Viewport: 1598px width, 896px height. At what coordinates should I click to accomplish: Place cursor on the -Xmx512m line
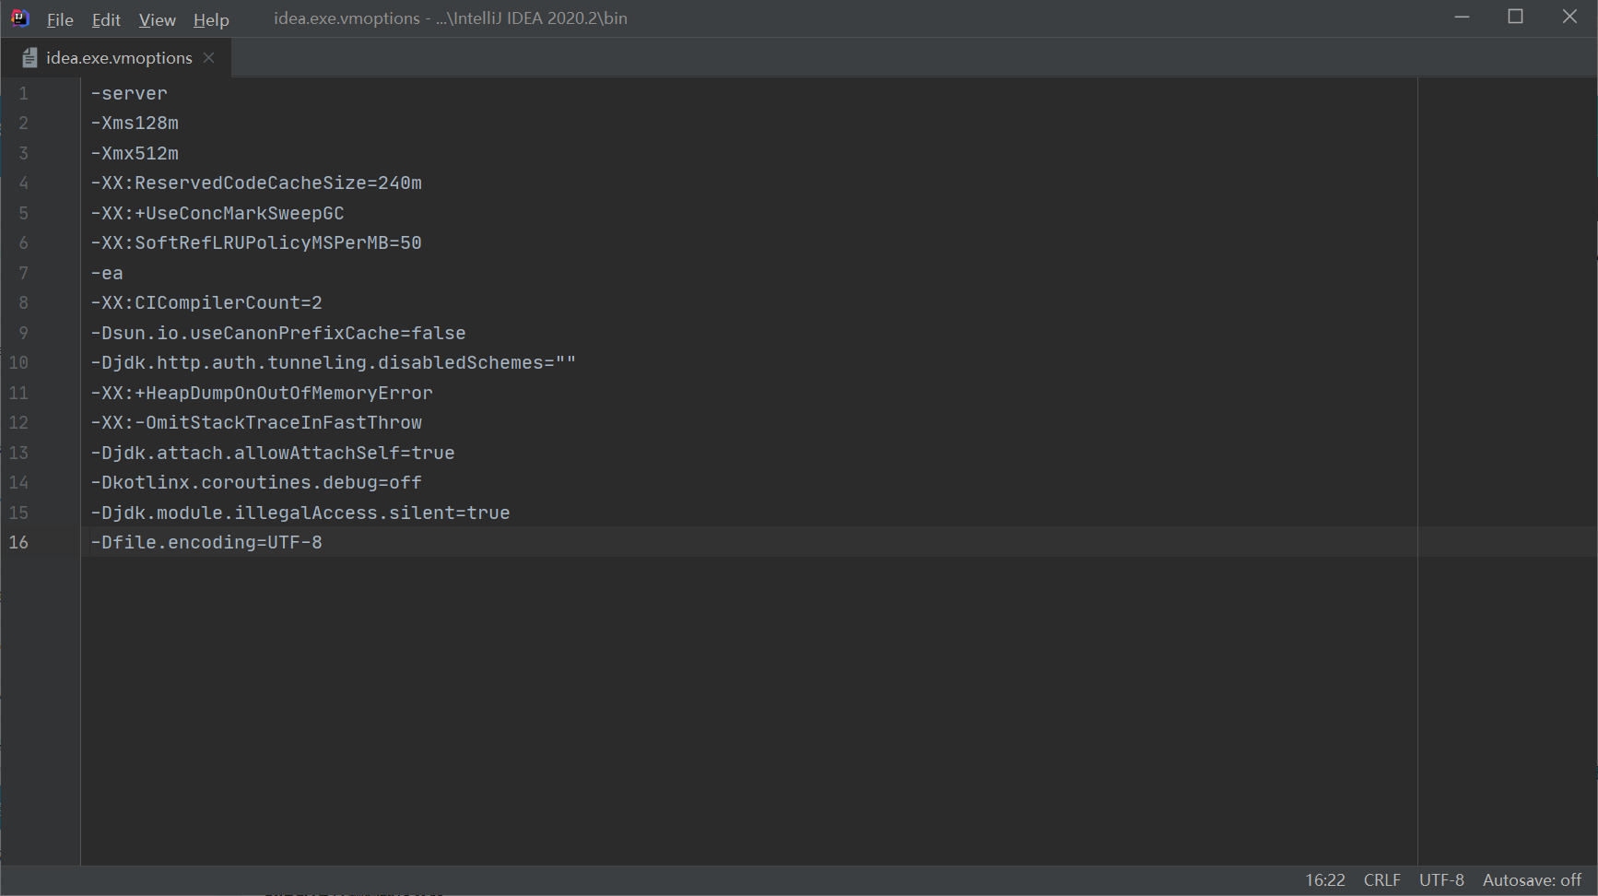point(135,153)
